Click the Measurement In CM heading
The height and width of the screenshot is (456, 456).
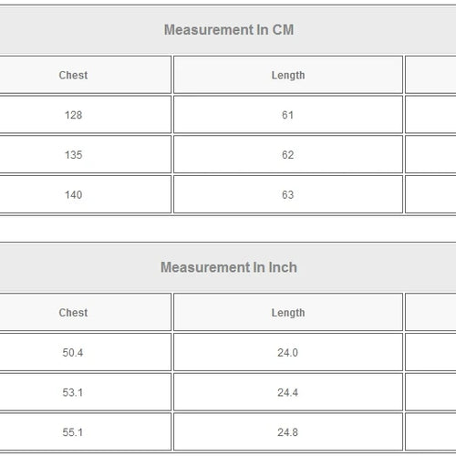click(x=229, y=30)
